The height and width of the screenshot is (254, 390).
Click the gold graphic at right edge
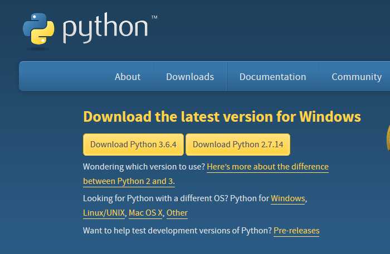point(387,136)
